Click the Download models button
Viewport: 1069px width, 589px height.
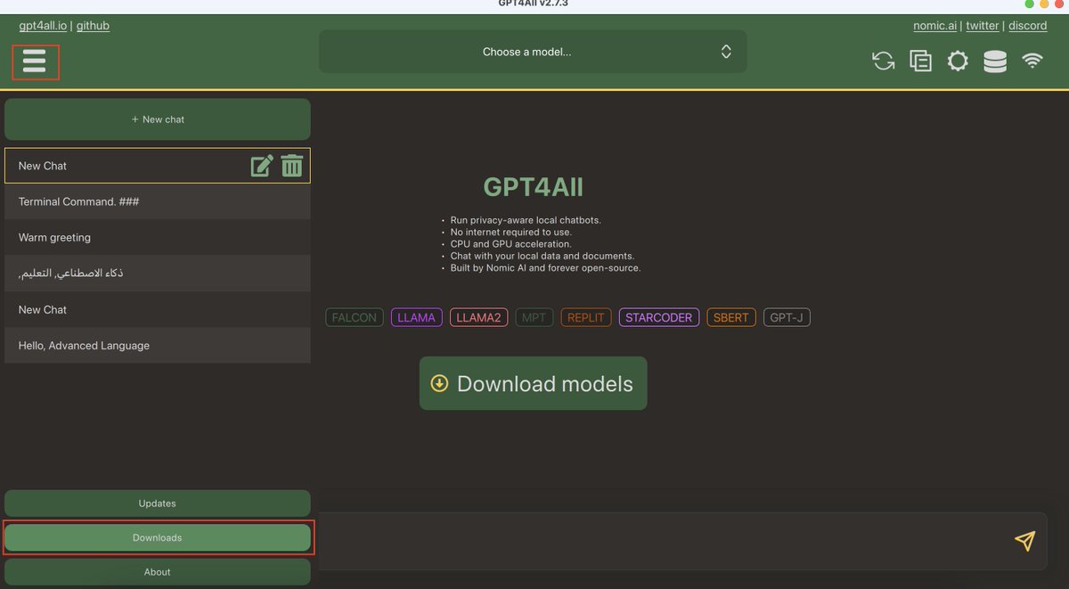533,383
